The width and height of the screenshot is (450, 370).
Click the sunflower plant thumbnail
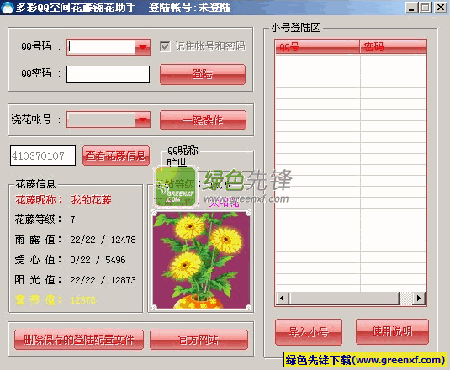[x=201, y=260]
